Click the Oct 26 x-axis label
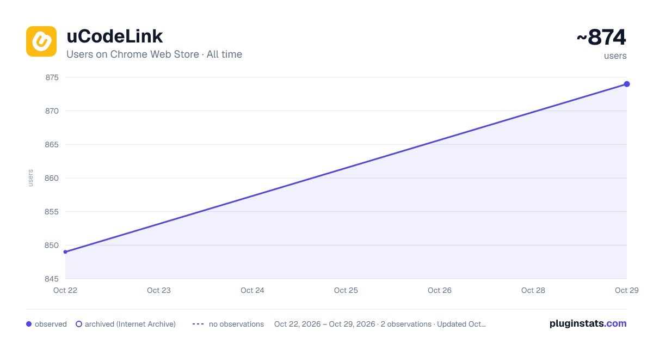The width and height of the screenshot is (653, 343). point(440,290)
